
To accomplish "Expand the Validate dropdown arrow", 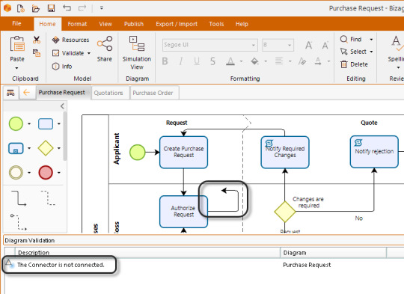I will (89, 53).
